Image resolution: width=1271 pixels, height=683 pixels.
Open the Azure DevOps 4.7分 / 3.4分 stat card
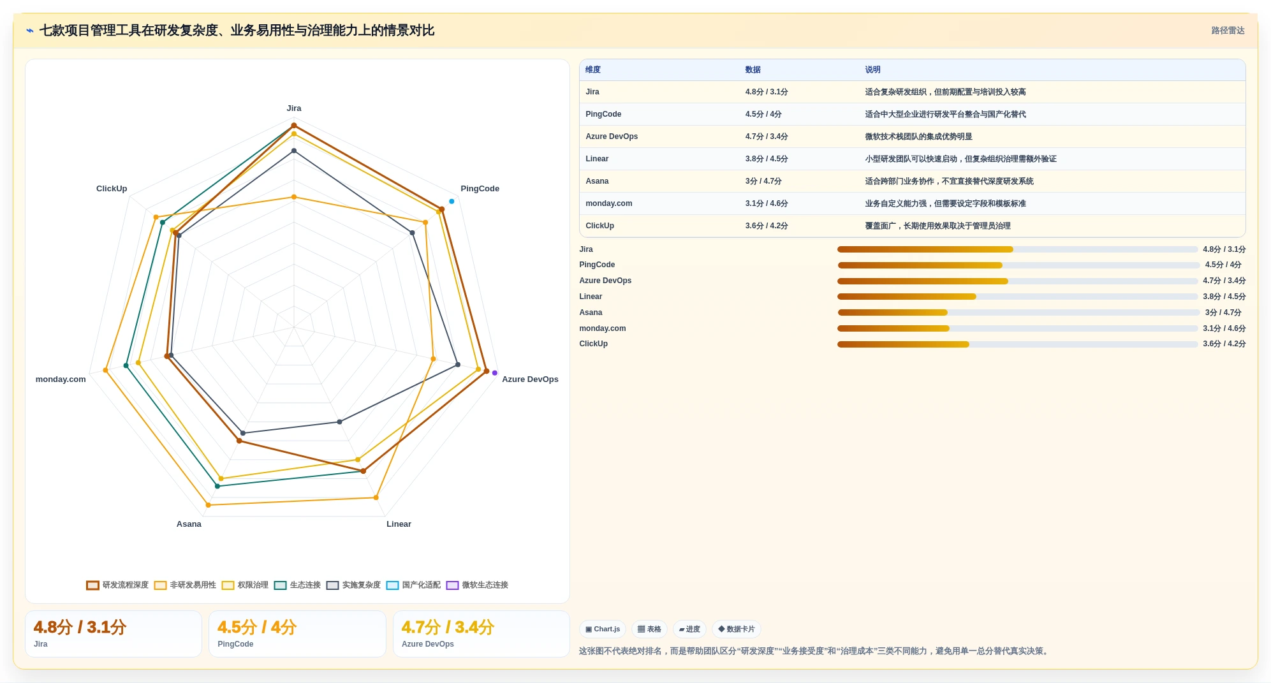coord(481,634)
